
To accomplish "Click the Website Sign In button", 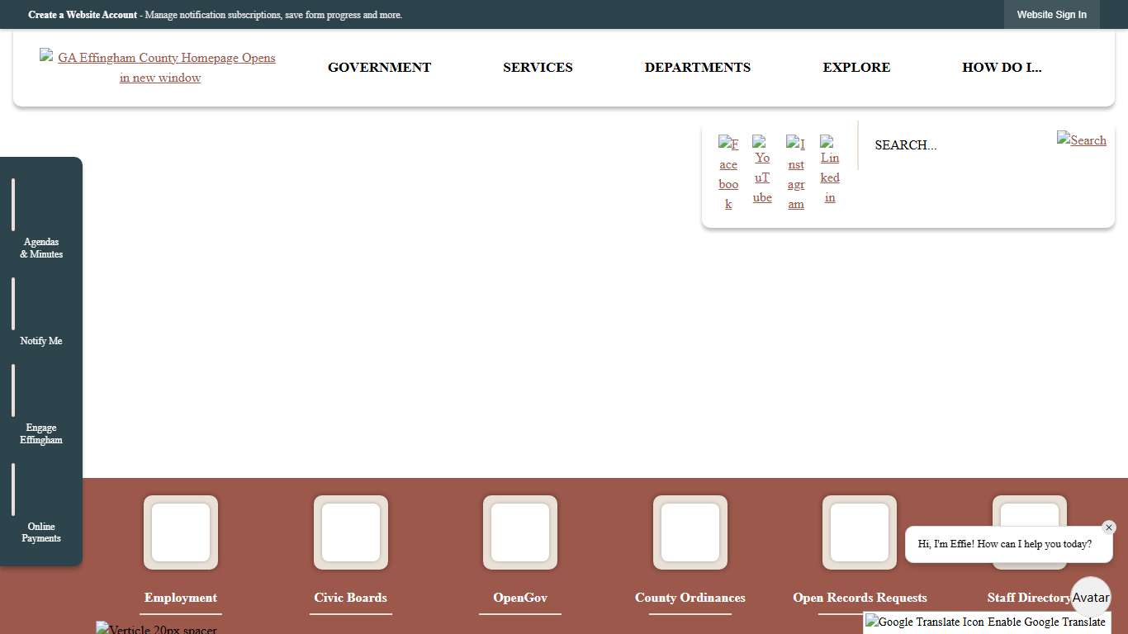I will 1051,14.
